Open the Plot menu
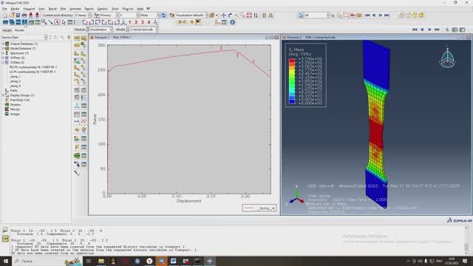Viewport: 473px width, 266px height. coord(63,9)
